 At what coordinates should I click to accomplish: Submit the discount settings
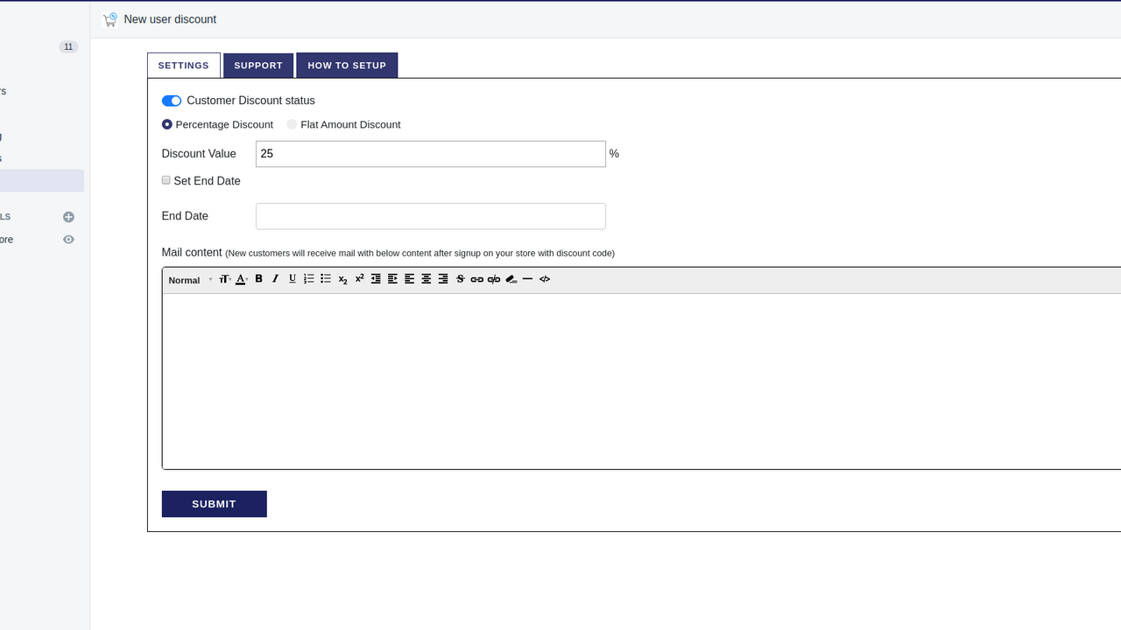215,504
